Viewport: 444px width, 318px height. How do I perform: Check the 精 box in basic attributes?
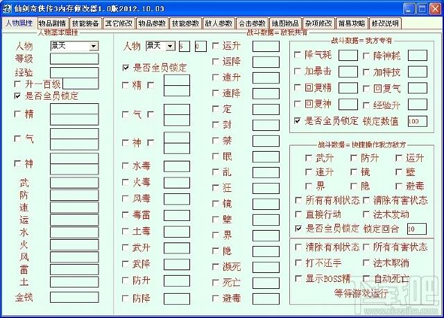coord(17,114)
